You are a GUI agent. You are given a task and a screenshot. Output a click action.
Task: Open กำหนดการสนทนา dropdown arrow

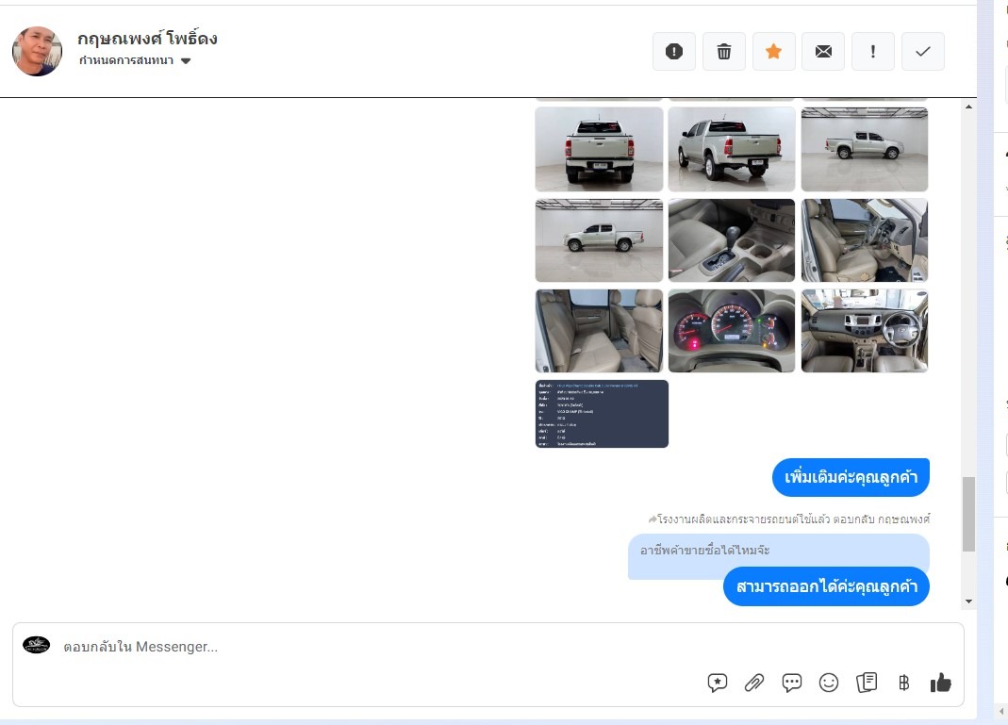coord(186,61)
